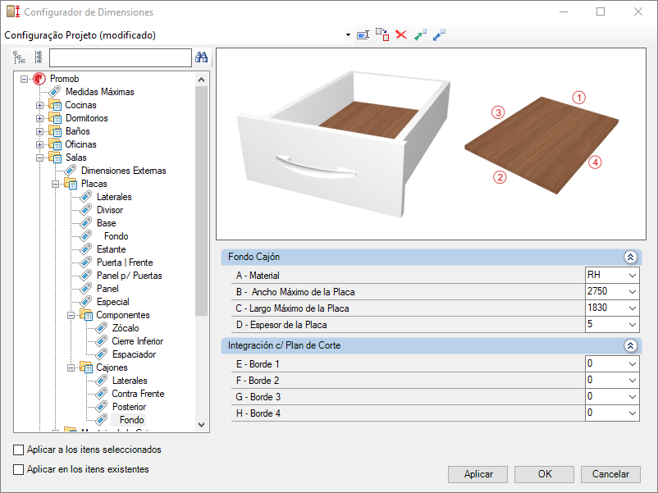Click the Promob root globe icon

tap(39, 79)
